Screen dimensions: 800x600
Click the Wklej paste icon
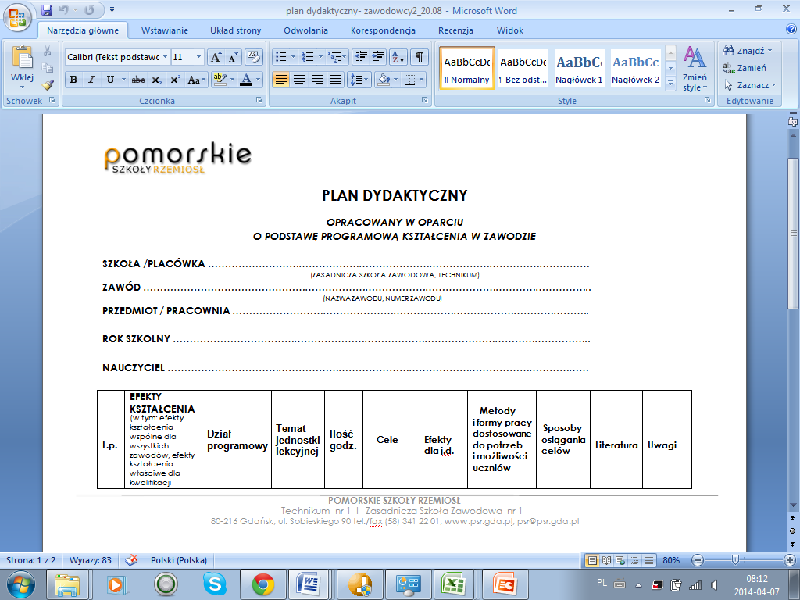[22, 58]
